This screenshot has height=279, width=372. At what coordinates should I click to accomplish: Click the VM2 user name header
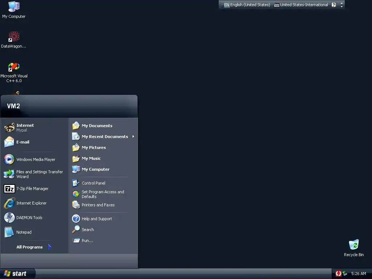coord(13,106)
